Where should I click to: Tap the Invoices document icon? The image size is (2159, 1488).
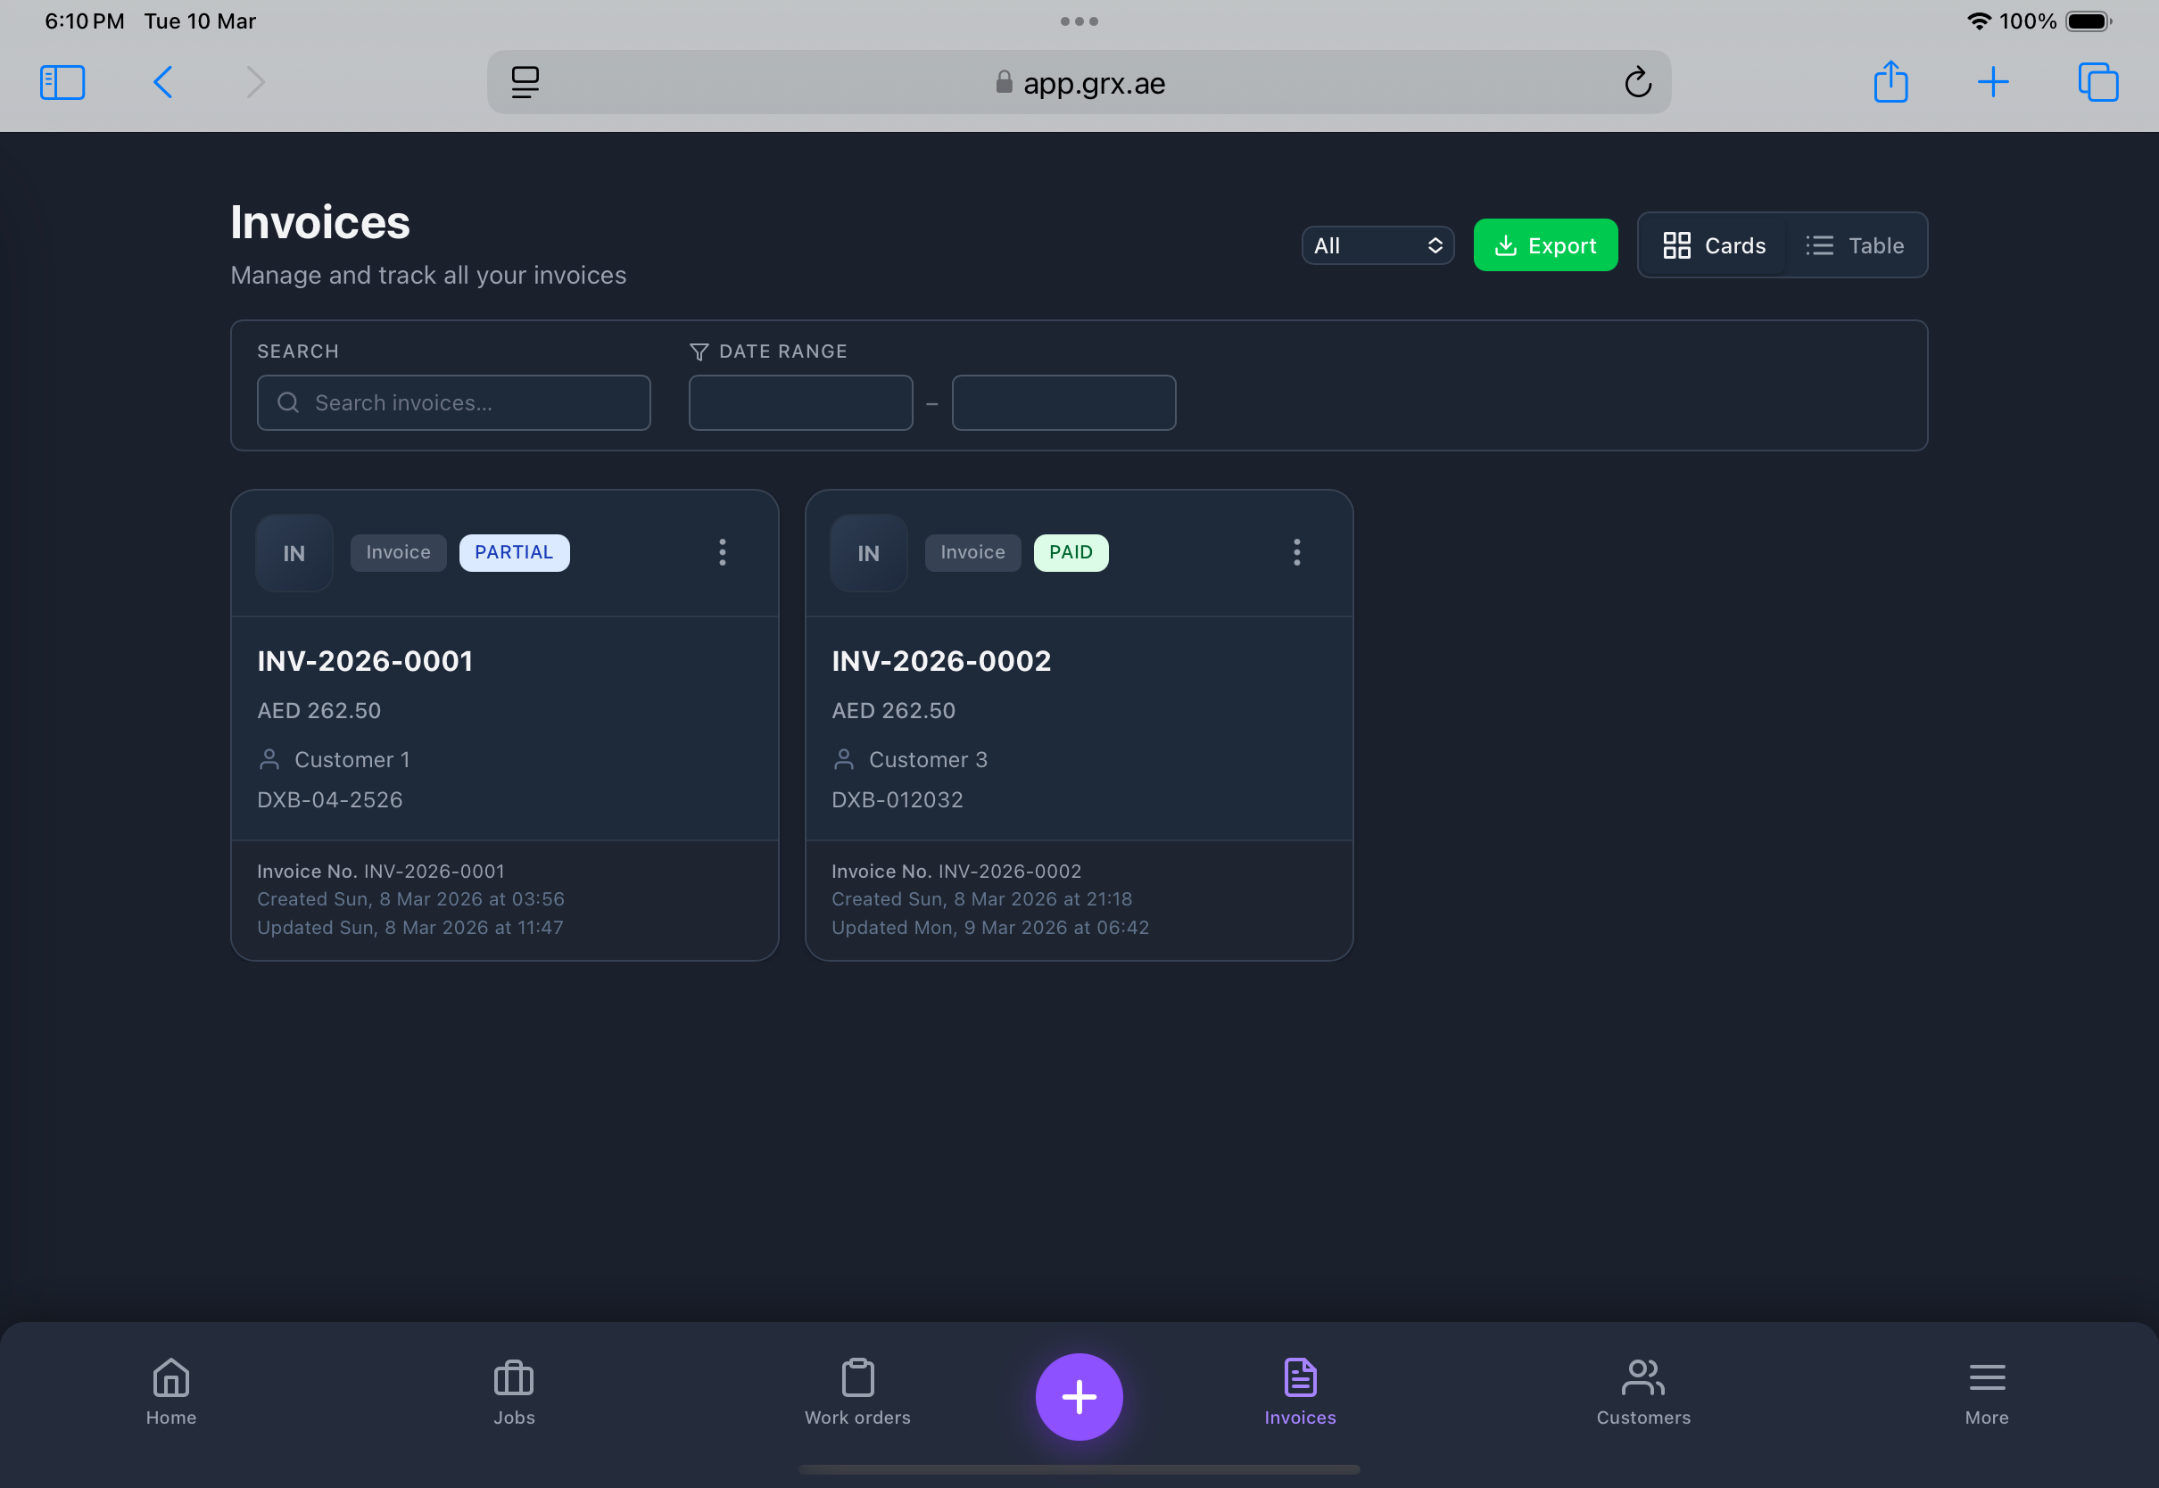1300,1374
